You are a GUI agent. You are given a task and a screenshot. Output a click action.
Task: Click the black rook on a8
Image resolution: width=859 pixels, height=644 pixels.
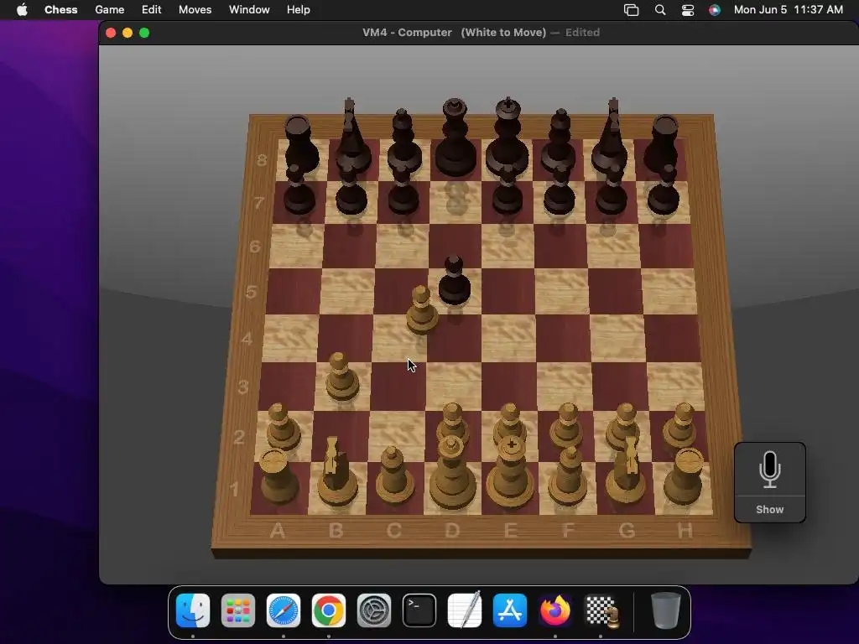pyautogui.click(x=301, y=143)
